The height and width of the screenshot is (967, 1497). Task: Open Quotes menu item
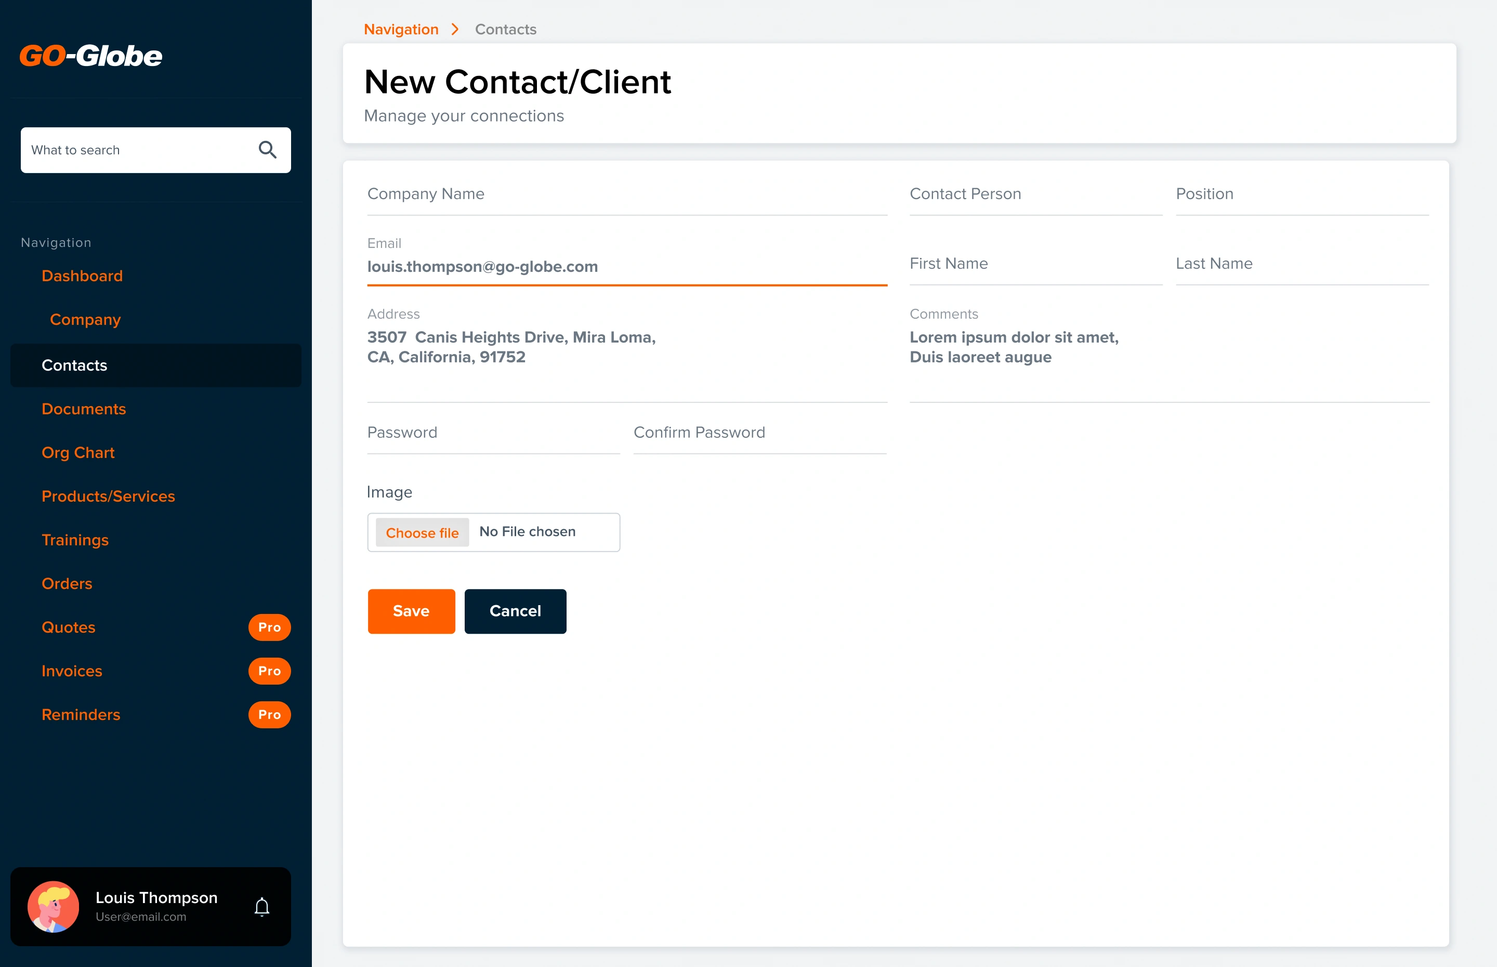69,628
